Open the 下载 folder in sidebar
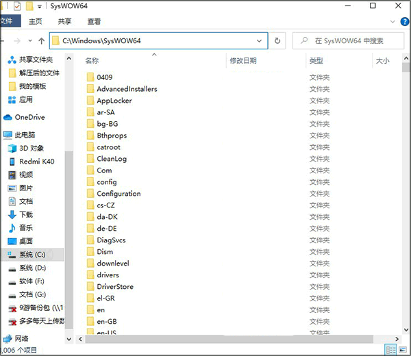The width and height of the screenshot is (411, 356). point(21,214)
